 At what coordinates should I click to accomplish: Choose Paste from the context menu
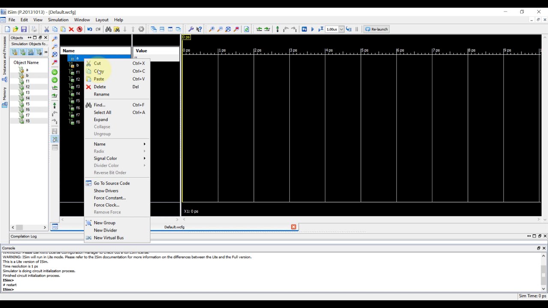117,79
